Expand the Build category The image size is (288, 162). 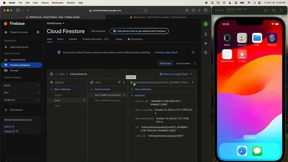click(22, 85)
